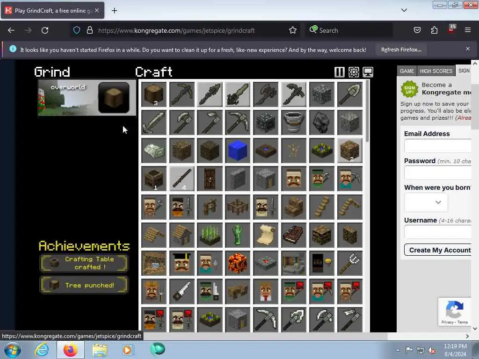
Task: Craft the wooden planks showing 2
Action: 350,151
